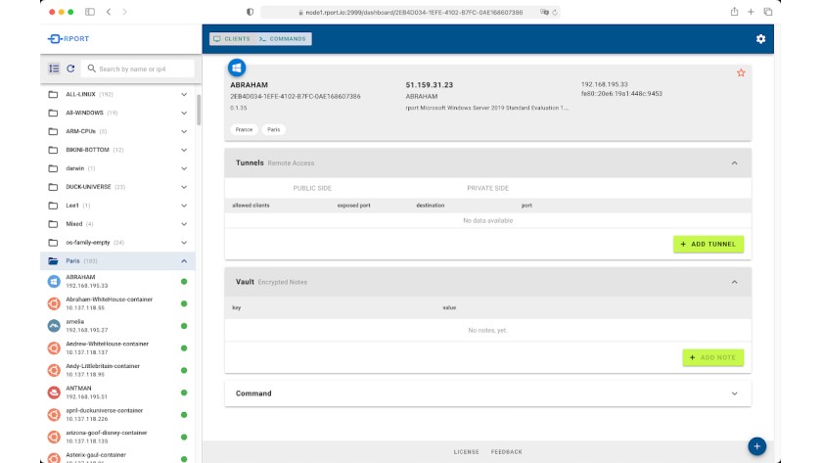822x463 pixels.
Task: Click the Ubuntu icon for arizona-goof-disney-container
Action: pyautogui.click(x=54, y=437)
